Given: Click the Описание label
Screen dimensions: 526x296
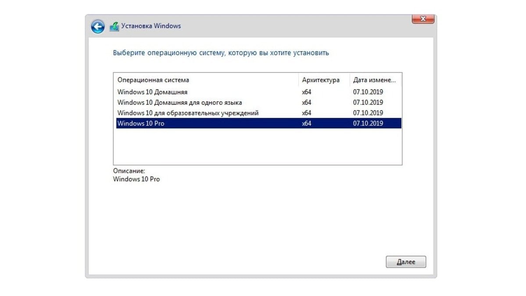Looking at the screenshot, I should [129, 171].
